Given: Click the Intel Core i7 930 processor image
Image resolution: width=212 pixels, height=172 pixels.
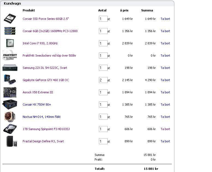Looking at the screenshot, I should coord(10,43).
